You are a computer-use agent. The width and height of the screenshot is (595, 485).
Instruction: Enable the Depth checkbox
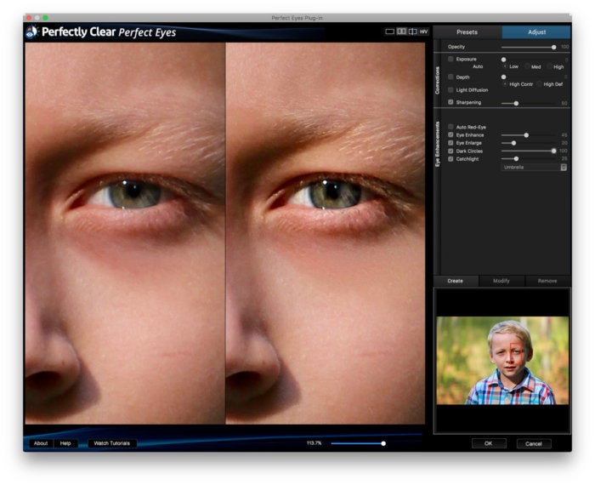pos(450,77)
